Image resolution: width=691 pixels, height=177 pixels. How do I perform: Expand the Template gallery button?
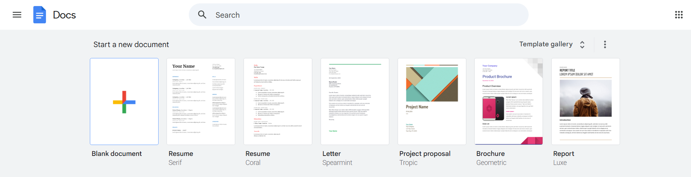(x=552, y=44)
